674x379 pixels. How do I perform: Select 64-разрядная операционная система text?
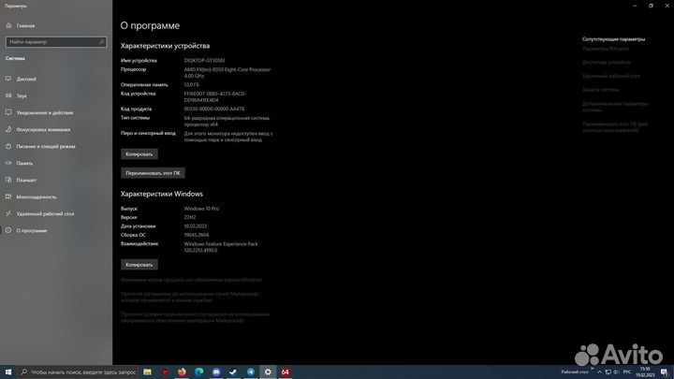point(227,121)
